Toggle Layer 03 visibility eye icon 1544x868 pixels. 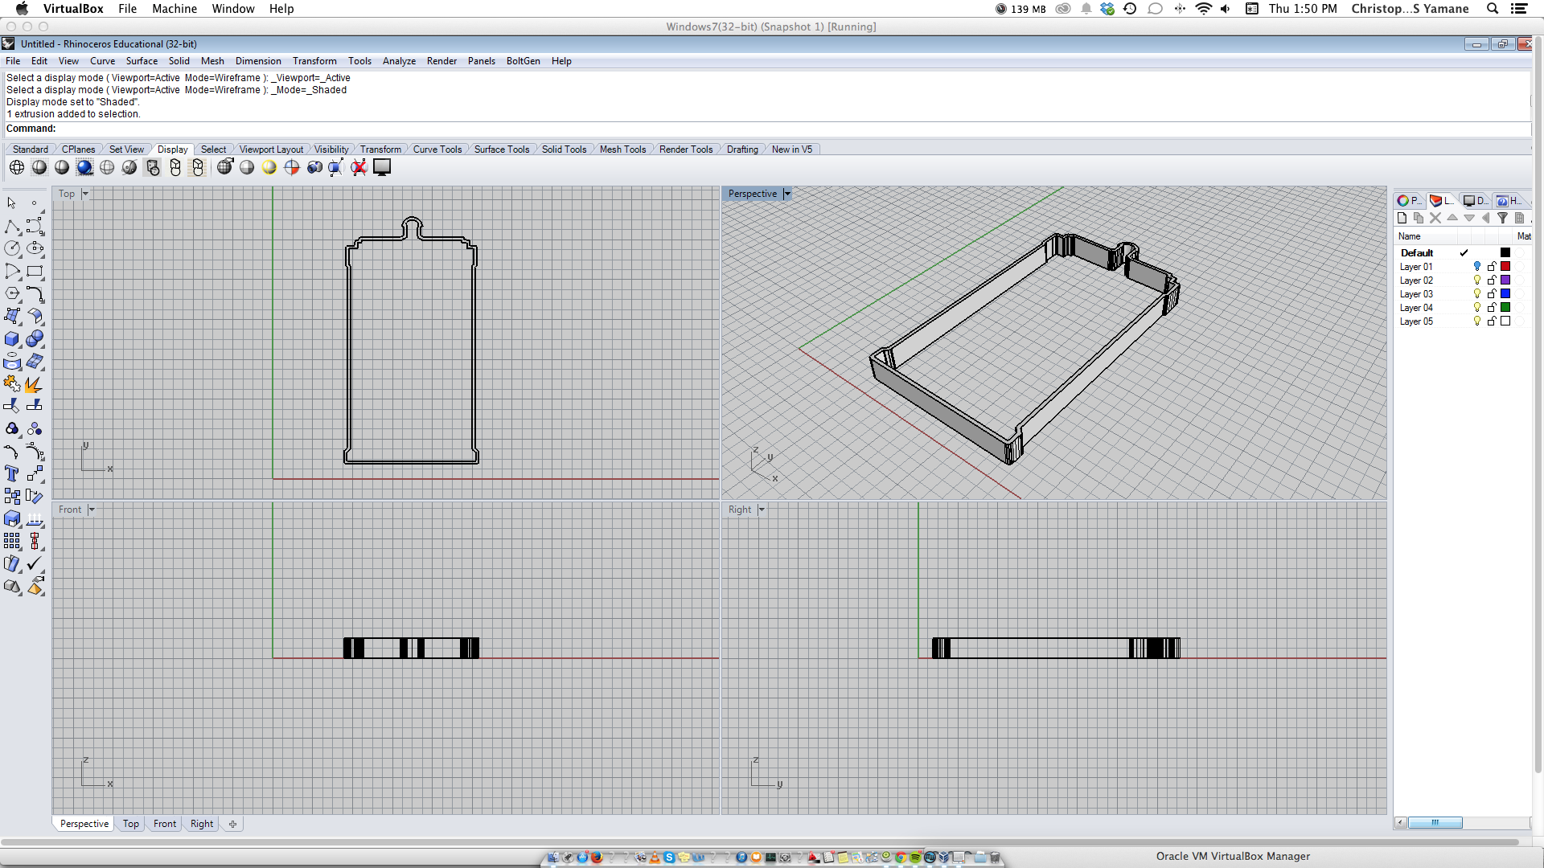(x=1478, y=293)
